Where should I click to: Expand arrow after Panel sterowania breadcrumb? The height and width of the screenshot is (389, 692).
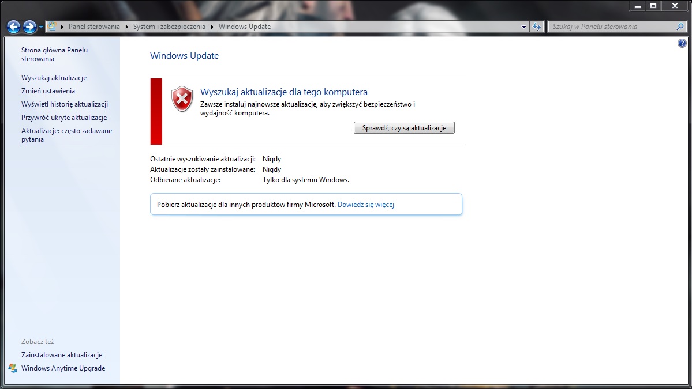pos(126,27)
